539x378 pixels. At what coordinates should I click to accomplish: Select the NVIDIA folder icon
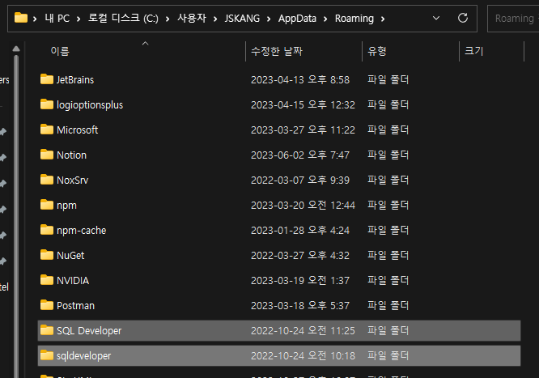[47, 280]
